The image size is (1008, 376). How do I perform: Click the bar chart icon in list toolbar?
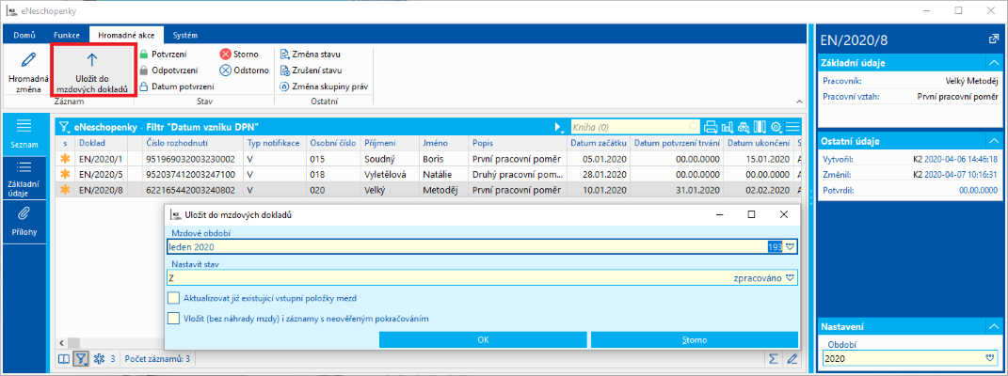click(728, 126)
